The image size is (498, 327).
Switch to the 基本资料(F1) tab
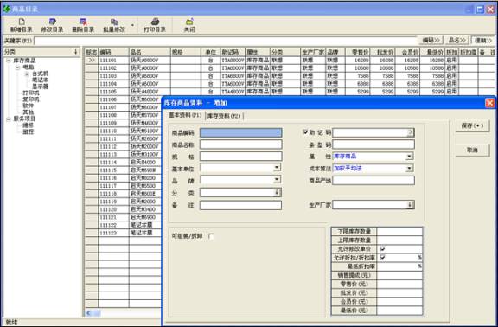[185, 115]
